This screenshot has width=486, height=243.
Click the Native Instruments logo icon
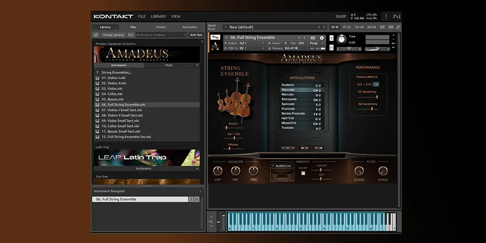(x=397, y=16)
